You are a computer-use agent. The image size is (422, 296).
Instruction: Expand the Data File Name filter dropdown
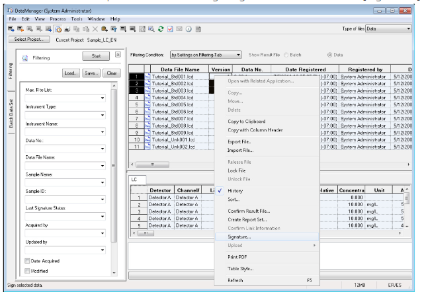(x=103, y=166)
